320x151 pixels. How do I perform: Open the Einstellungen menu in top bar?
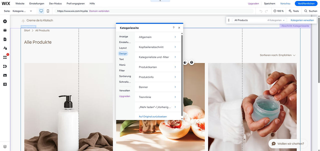click(x=37, y=3)
